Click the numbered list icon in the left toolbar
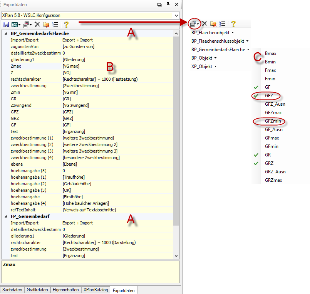The image size is (310, 294). click(x=55, y=25)
